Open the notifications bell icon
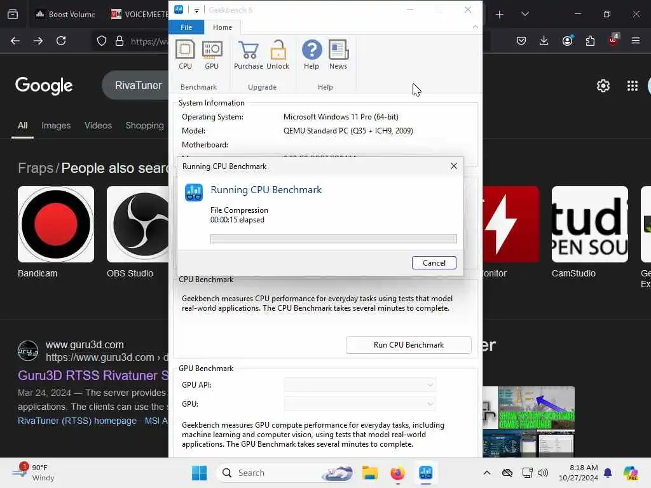The width and height of the screenshot is (651, 488). (x=608, y=473)
